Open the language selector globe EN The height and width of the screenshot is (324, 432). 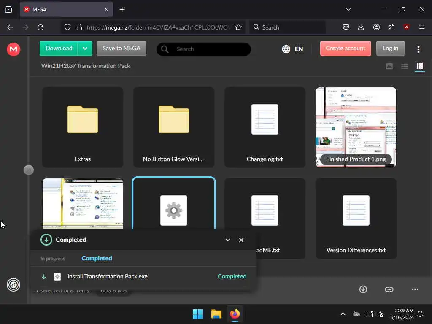point(292,49)
